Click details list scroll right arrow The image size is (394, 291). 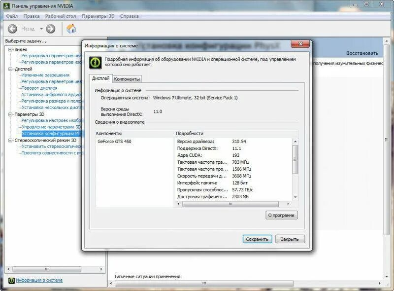(288, 204)
